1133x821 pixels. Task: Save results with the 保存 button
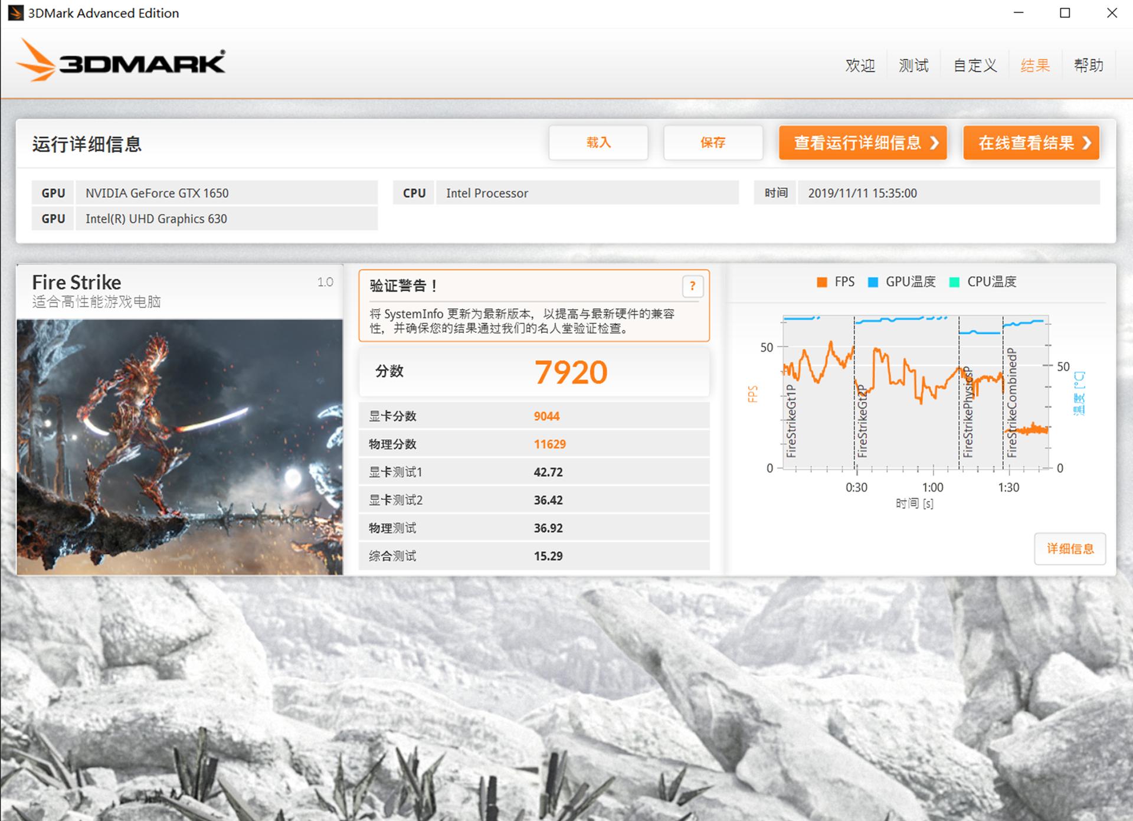(x=713, y=142)
